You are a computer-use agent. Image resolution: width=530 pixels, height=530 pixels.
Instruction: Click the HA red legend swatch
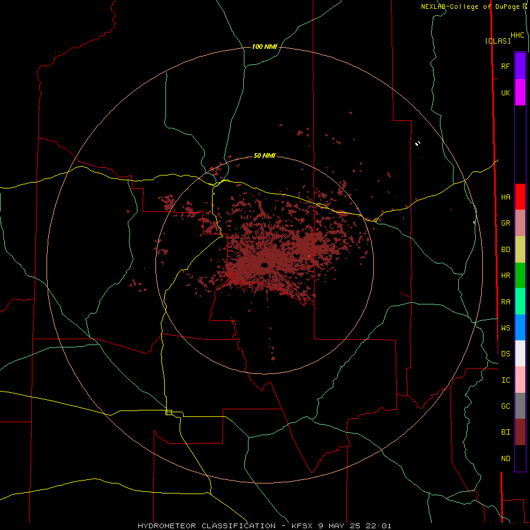tap(520, 197)
